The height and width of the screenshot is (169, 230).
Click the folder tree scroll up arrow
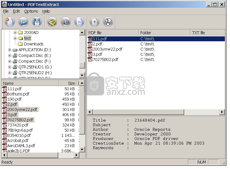click(x=82, y=32)
